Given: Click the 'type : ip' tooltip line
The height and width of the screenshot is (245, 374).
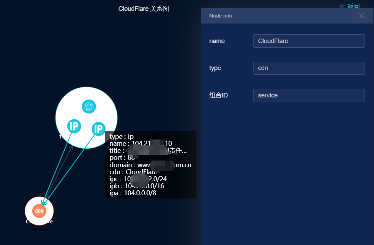Looking at the screenshot, I should 121,137.
